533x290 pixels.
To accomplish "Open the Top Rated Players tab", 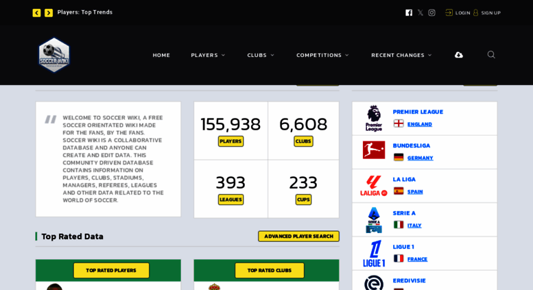I will (x=111, y=271).
